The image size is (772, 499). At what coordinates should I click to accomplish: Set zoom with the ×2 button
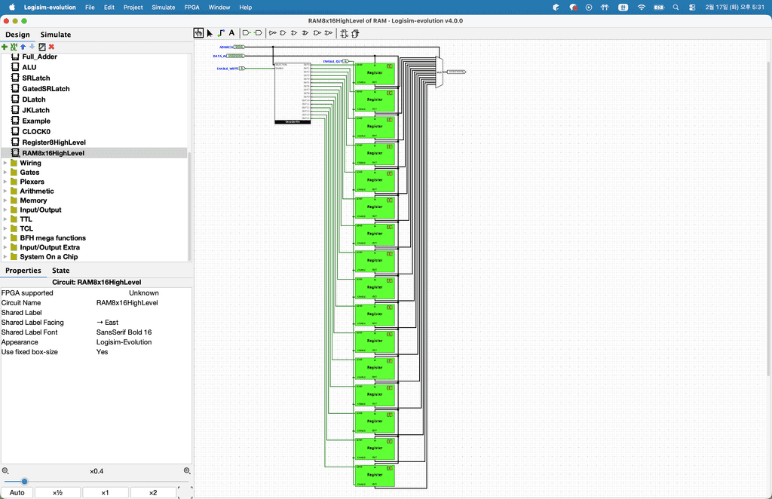pos(152,492)
